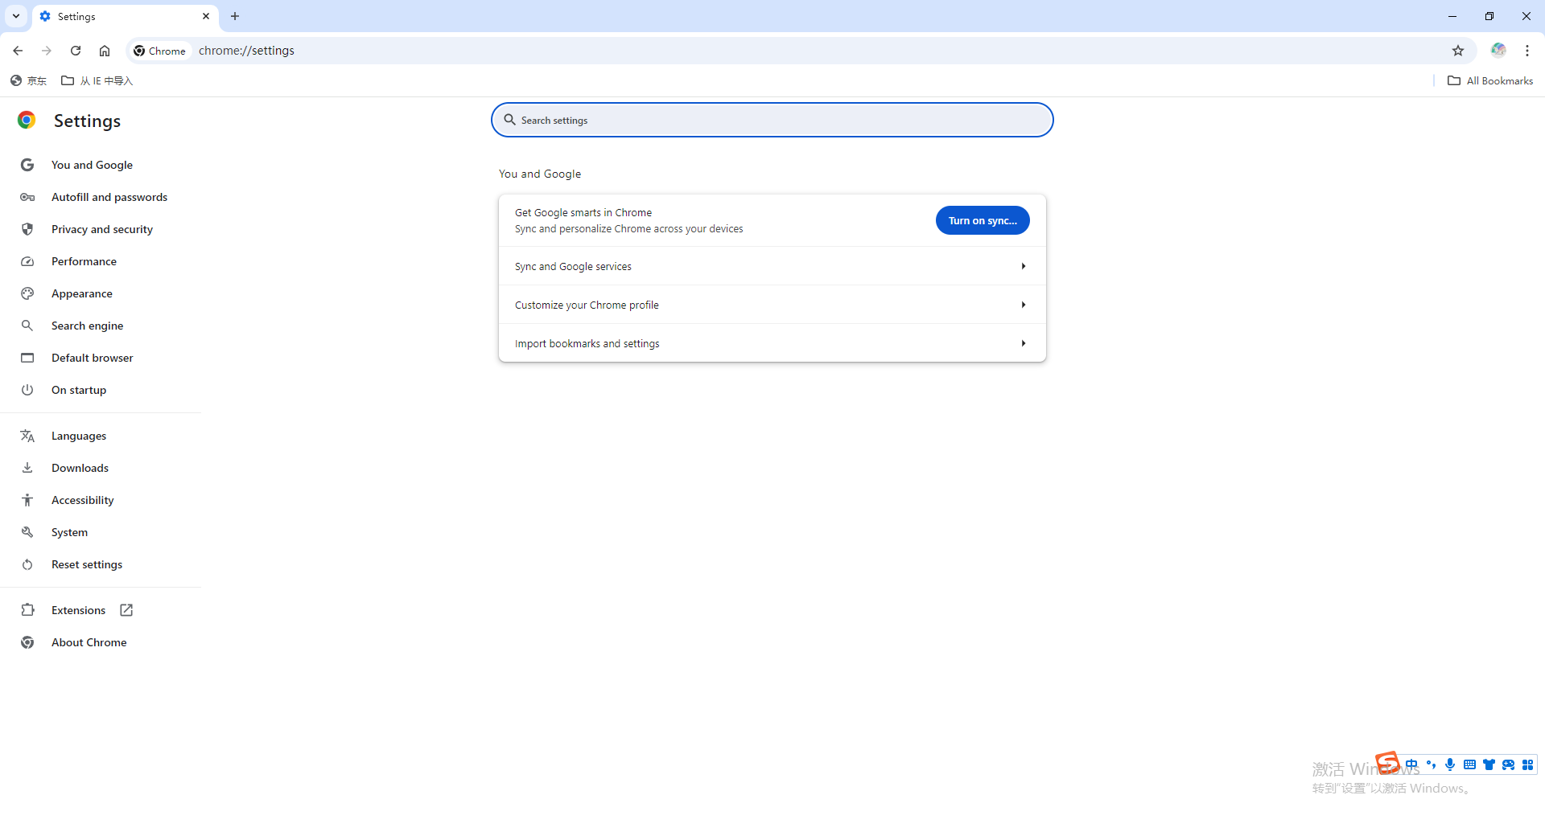The image size is (1545, 836).
Task: Bookmark this page with the star icon
Action: point(1458,51)
